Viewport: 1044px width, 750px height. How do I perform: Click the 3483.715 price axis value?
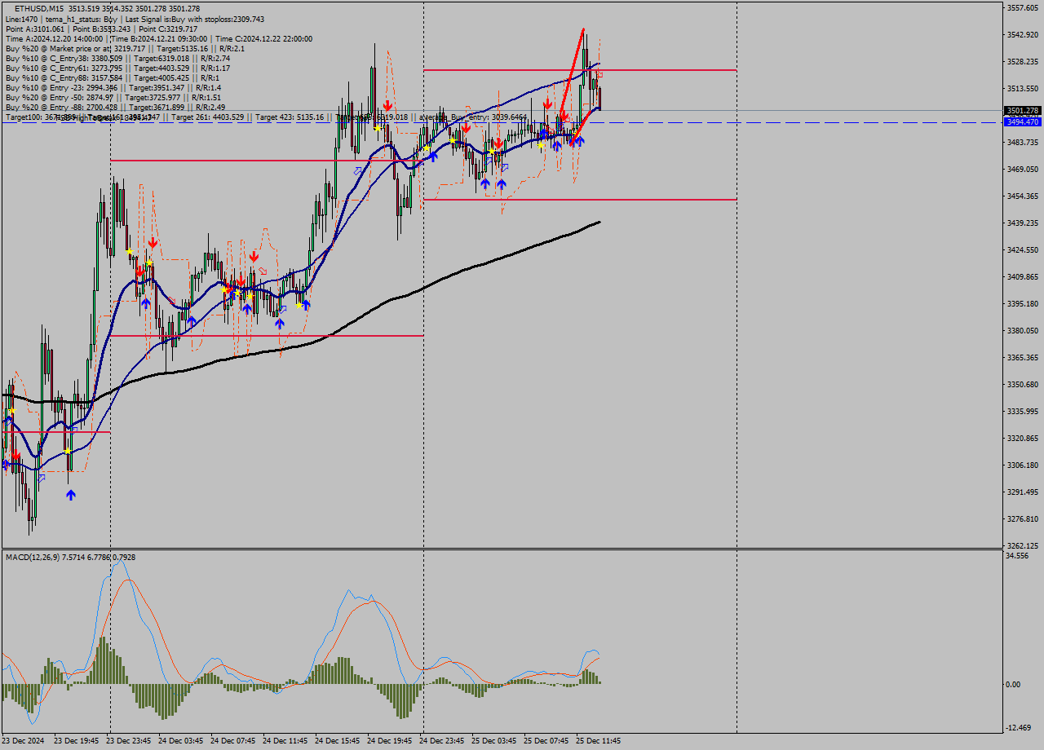[x=1023, y=142]
